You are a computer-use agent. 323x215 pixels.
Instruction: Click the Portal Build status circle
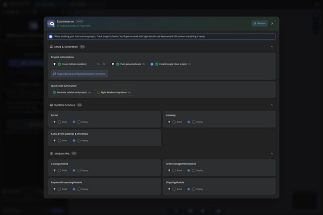(x=59, y=122)
